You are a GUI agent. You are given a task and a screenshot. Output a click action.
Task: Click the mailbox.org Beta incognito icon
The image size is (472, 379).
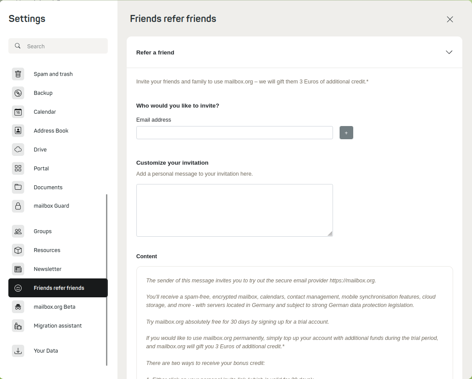click(18, 307)
